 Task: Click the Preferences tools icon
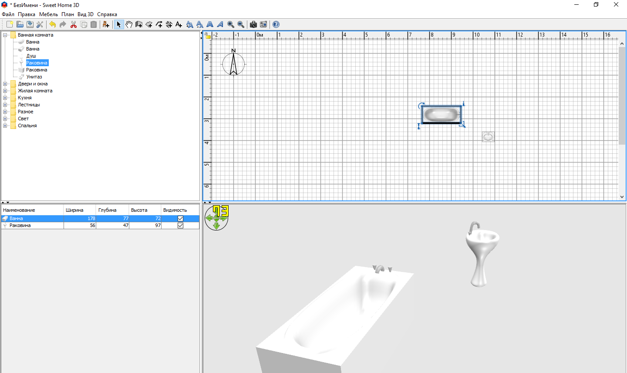click(40, 24)
